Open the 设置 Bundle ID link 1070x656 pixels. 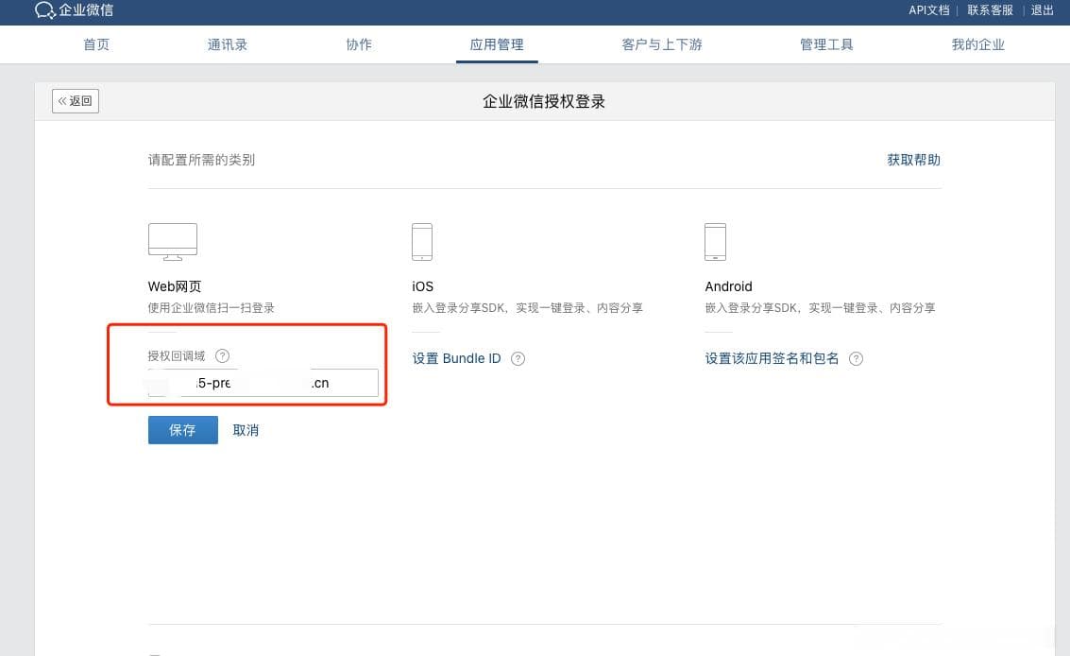tap(456, 359)
